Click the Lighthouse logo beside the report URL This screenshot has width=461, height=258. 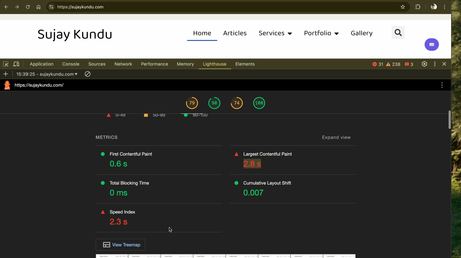[7, 85]
